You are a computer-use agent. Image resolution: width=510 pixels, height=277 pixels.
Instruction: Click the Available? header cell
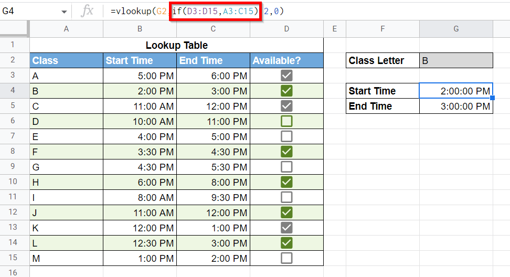coord(286,60)
